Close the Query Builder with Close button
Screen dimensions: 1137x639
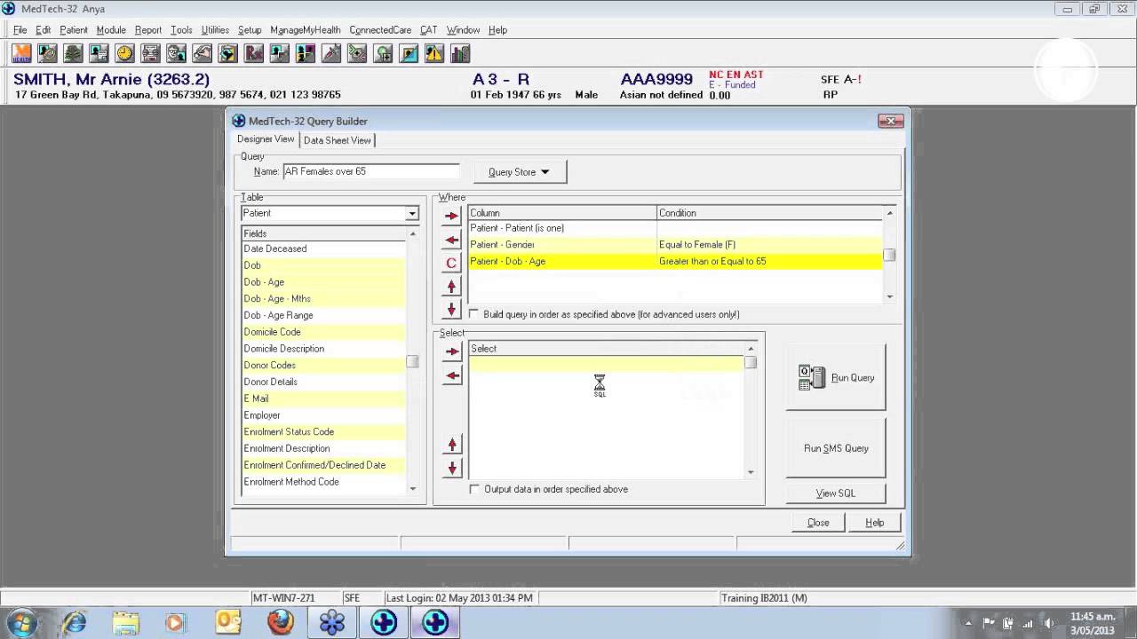click(818, 523)
